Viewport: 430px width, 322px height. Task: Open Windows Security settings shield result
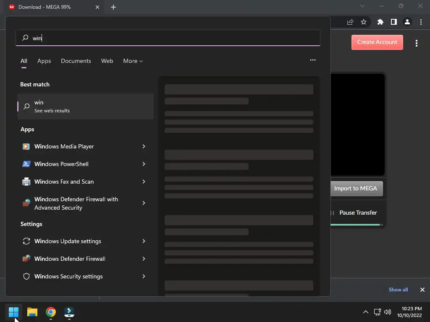pyautogui.click(x=85, y=276)
